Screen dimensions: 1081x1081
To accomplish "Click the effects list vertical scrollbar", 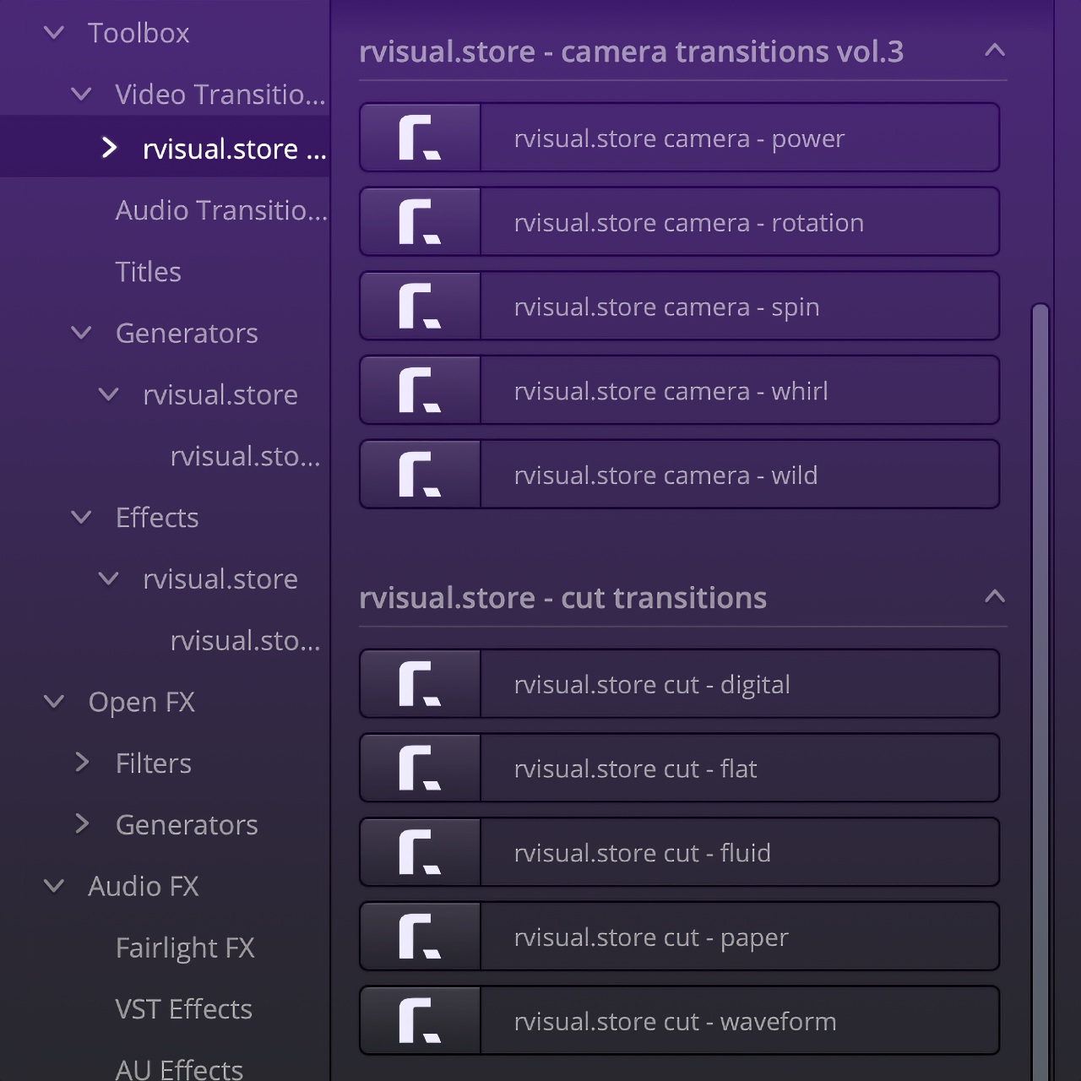I will point(1040,676).
